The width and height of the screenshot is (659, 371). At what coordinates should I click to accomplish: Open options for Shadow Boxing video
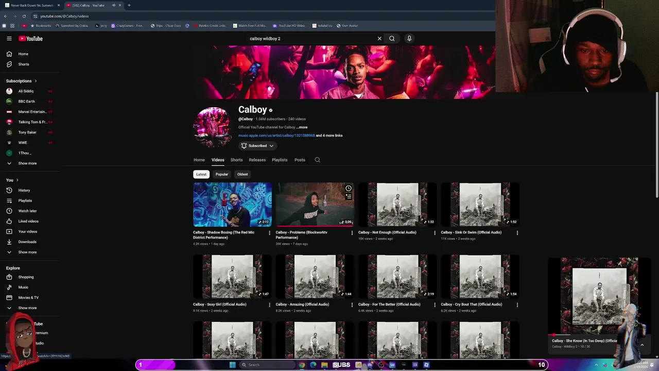[x=269, y=233]
